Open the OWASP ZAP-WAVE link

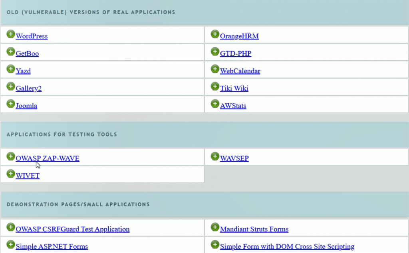[48, 158]
